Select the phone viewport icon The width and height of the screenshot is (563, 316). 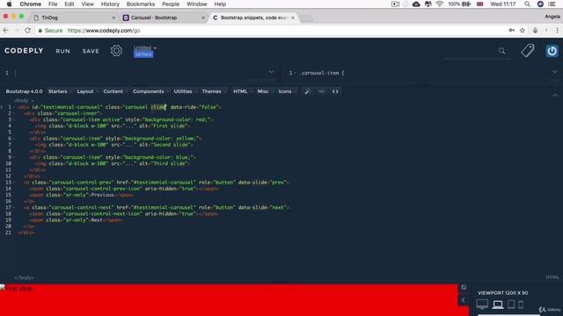point(521,305)
